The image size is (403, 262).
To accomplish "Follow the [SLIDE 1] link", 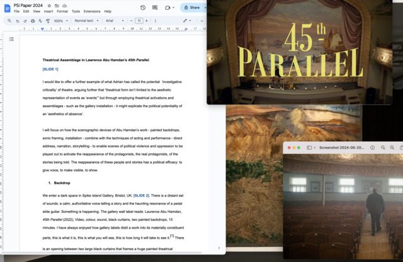I will [x=50, y=69].
